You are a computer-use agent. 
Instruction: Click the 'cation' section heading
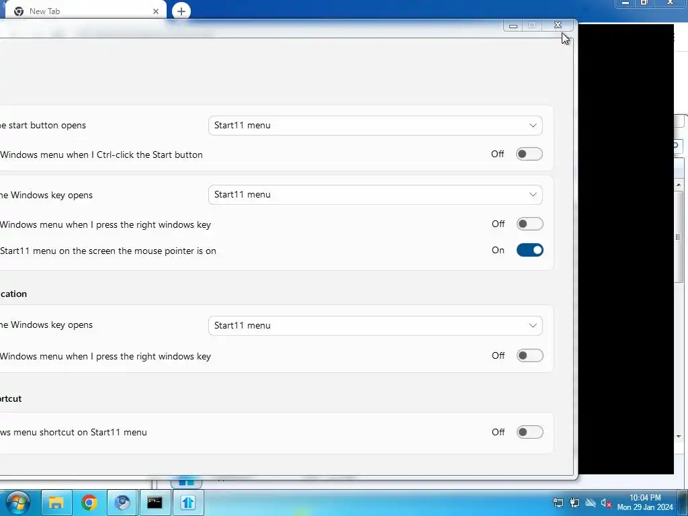13,294
